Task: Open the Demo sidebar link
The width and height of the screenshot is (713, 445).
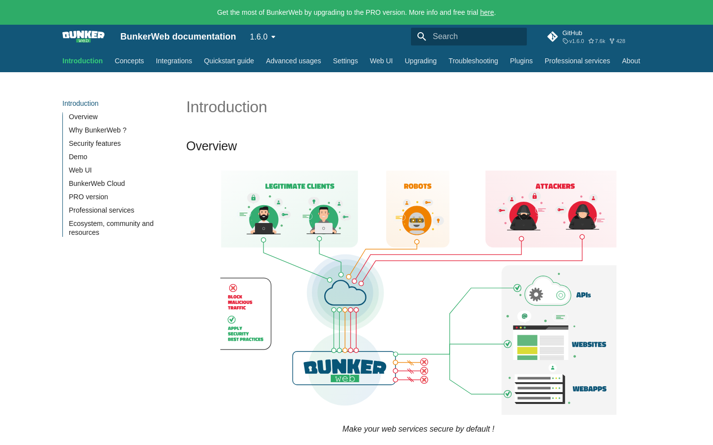Action: tap(78, 157)
